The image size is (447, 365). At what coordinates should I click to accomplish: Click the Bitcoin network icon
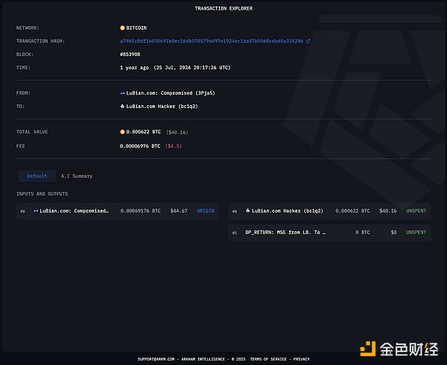click(123, 28)
